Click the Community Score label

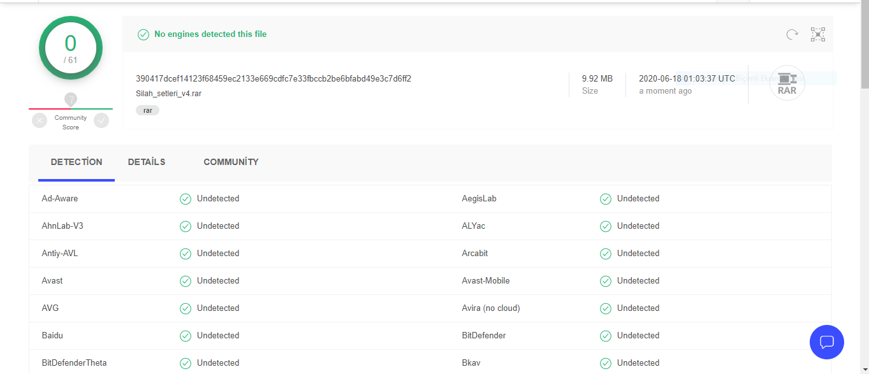pyautogui.click(x=71, y=122)
